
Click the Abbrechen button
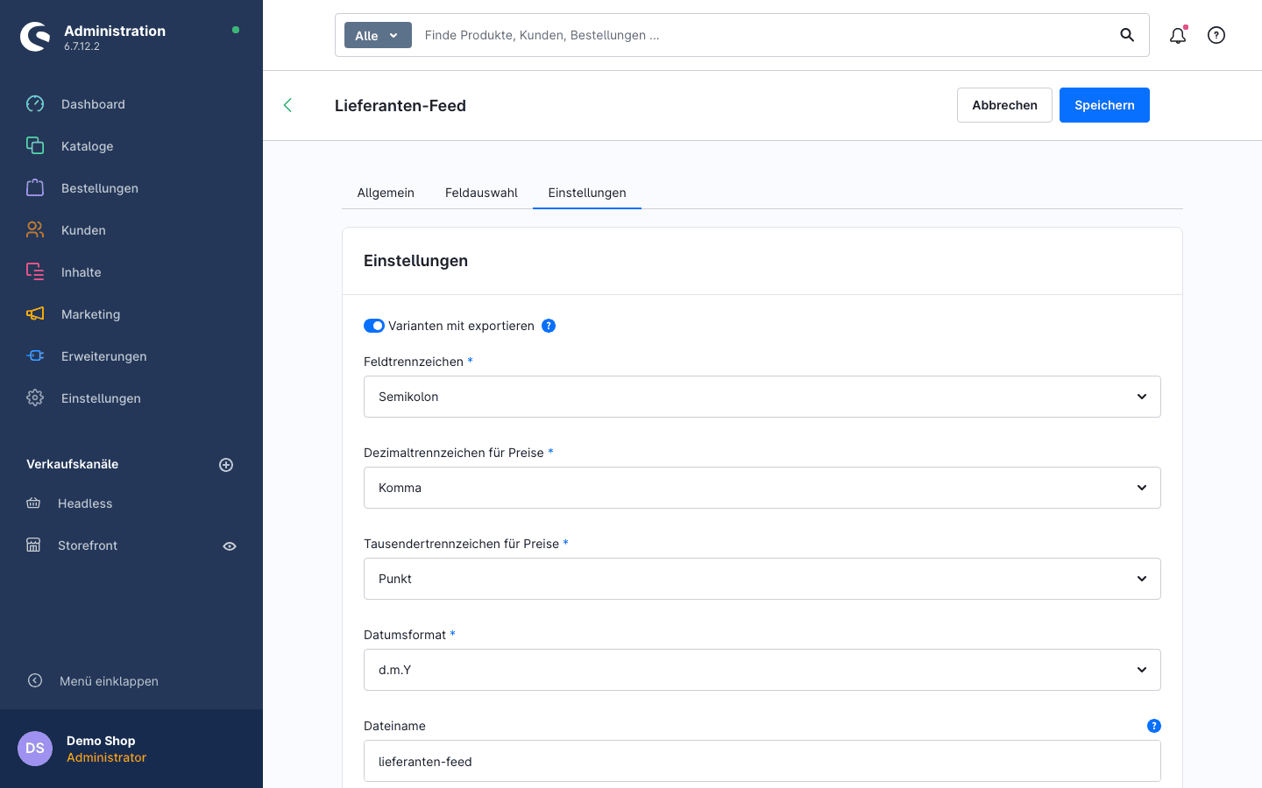pos(1004,105)
